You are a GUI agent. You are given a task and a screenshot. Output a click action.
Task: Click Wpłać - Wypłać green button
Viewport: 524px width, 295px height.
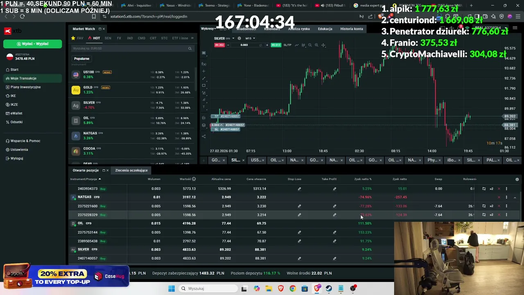click(33, 44)
